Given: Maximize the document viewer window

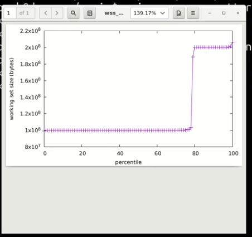Looking at the screenshot, I should tap(224, 13).
